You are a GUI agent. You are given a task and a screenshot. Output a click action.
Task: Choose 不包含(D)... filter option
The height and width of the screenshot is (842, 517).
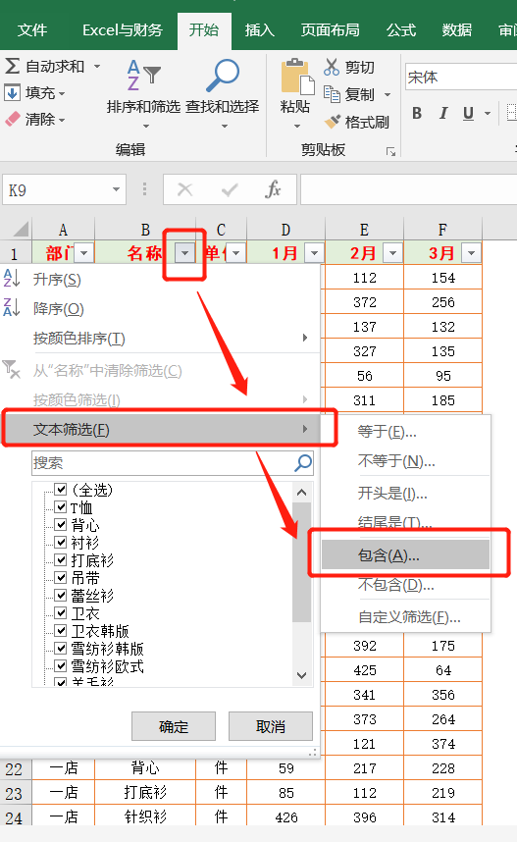pos(405,584)
